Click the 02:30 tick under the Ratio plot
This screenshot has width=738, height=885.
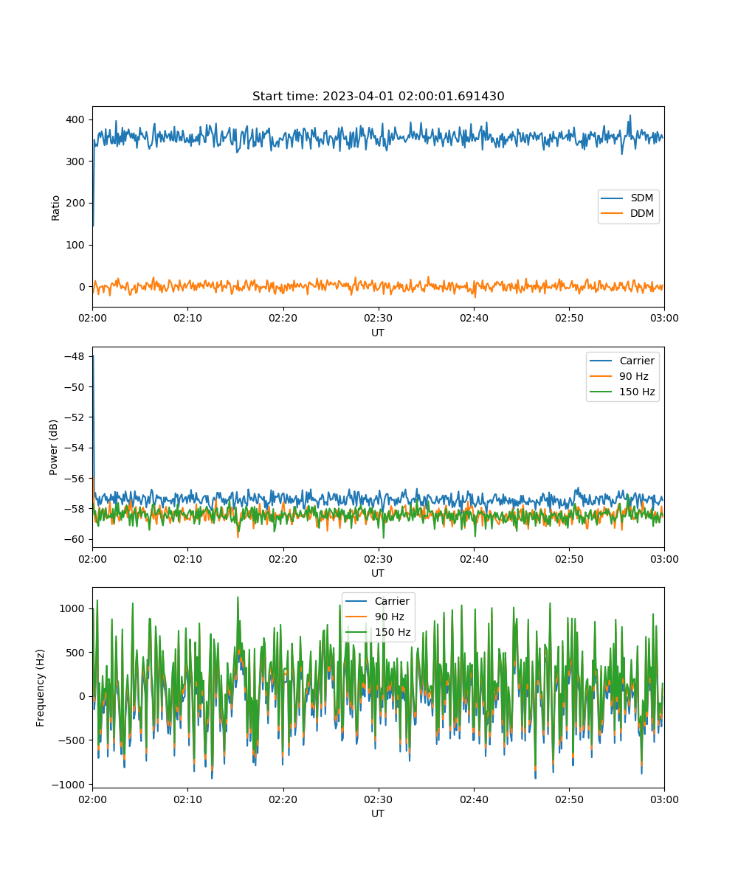[378, 318]
